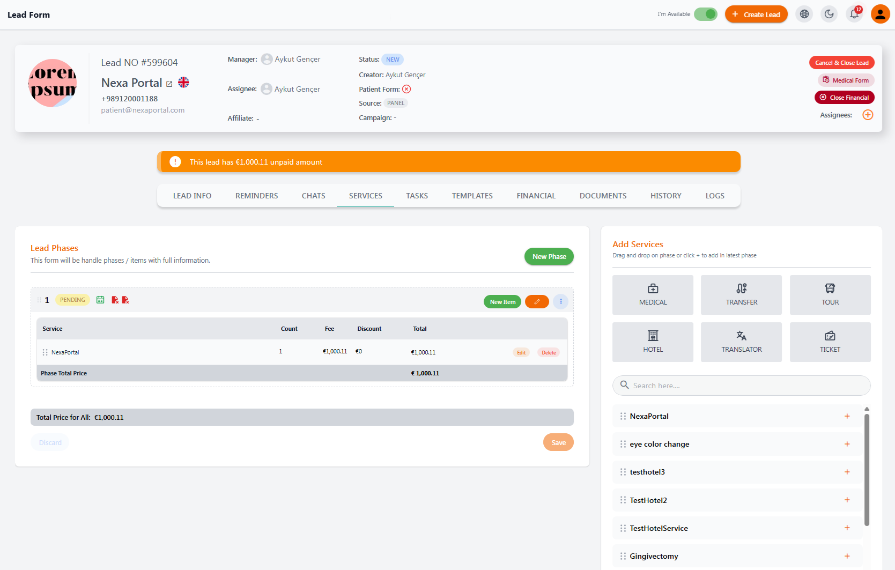Add Gingivectomy service using plus

point(847,556)
